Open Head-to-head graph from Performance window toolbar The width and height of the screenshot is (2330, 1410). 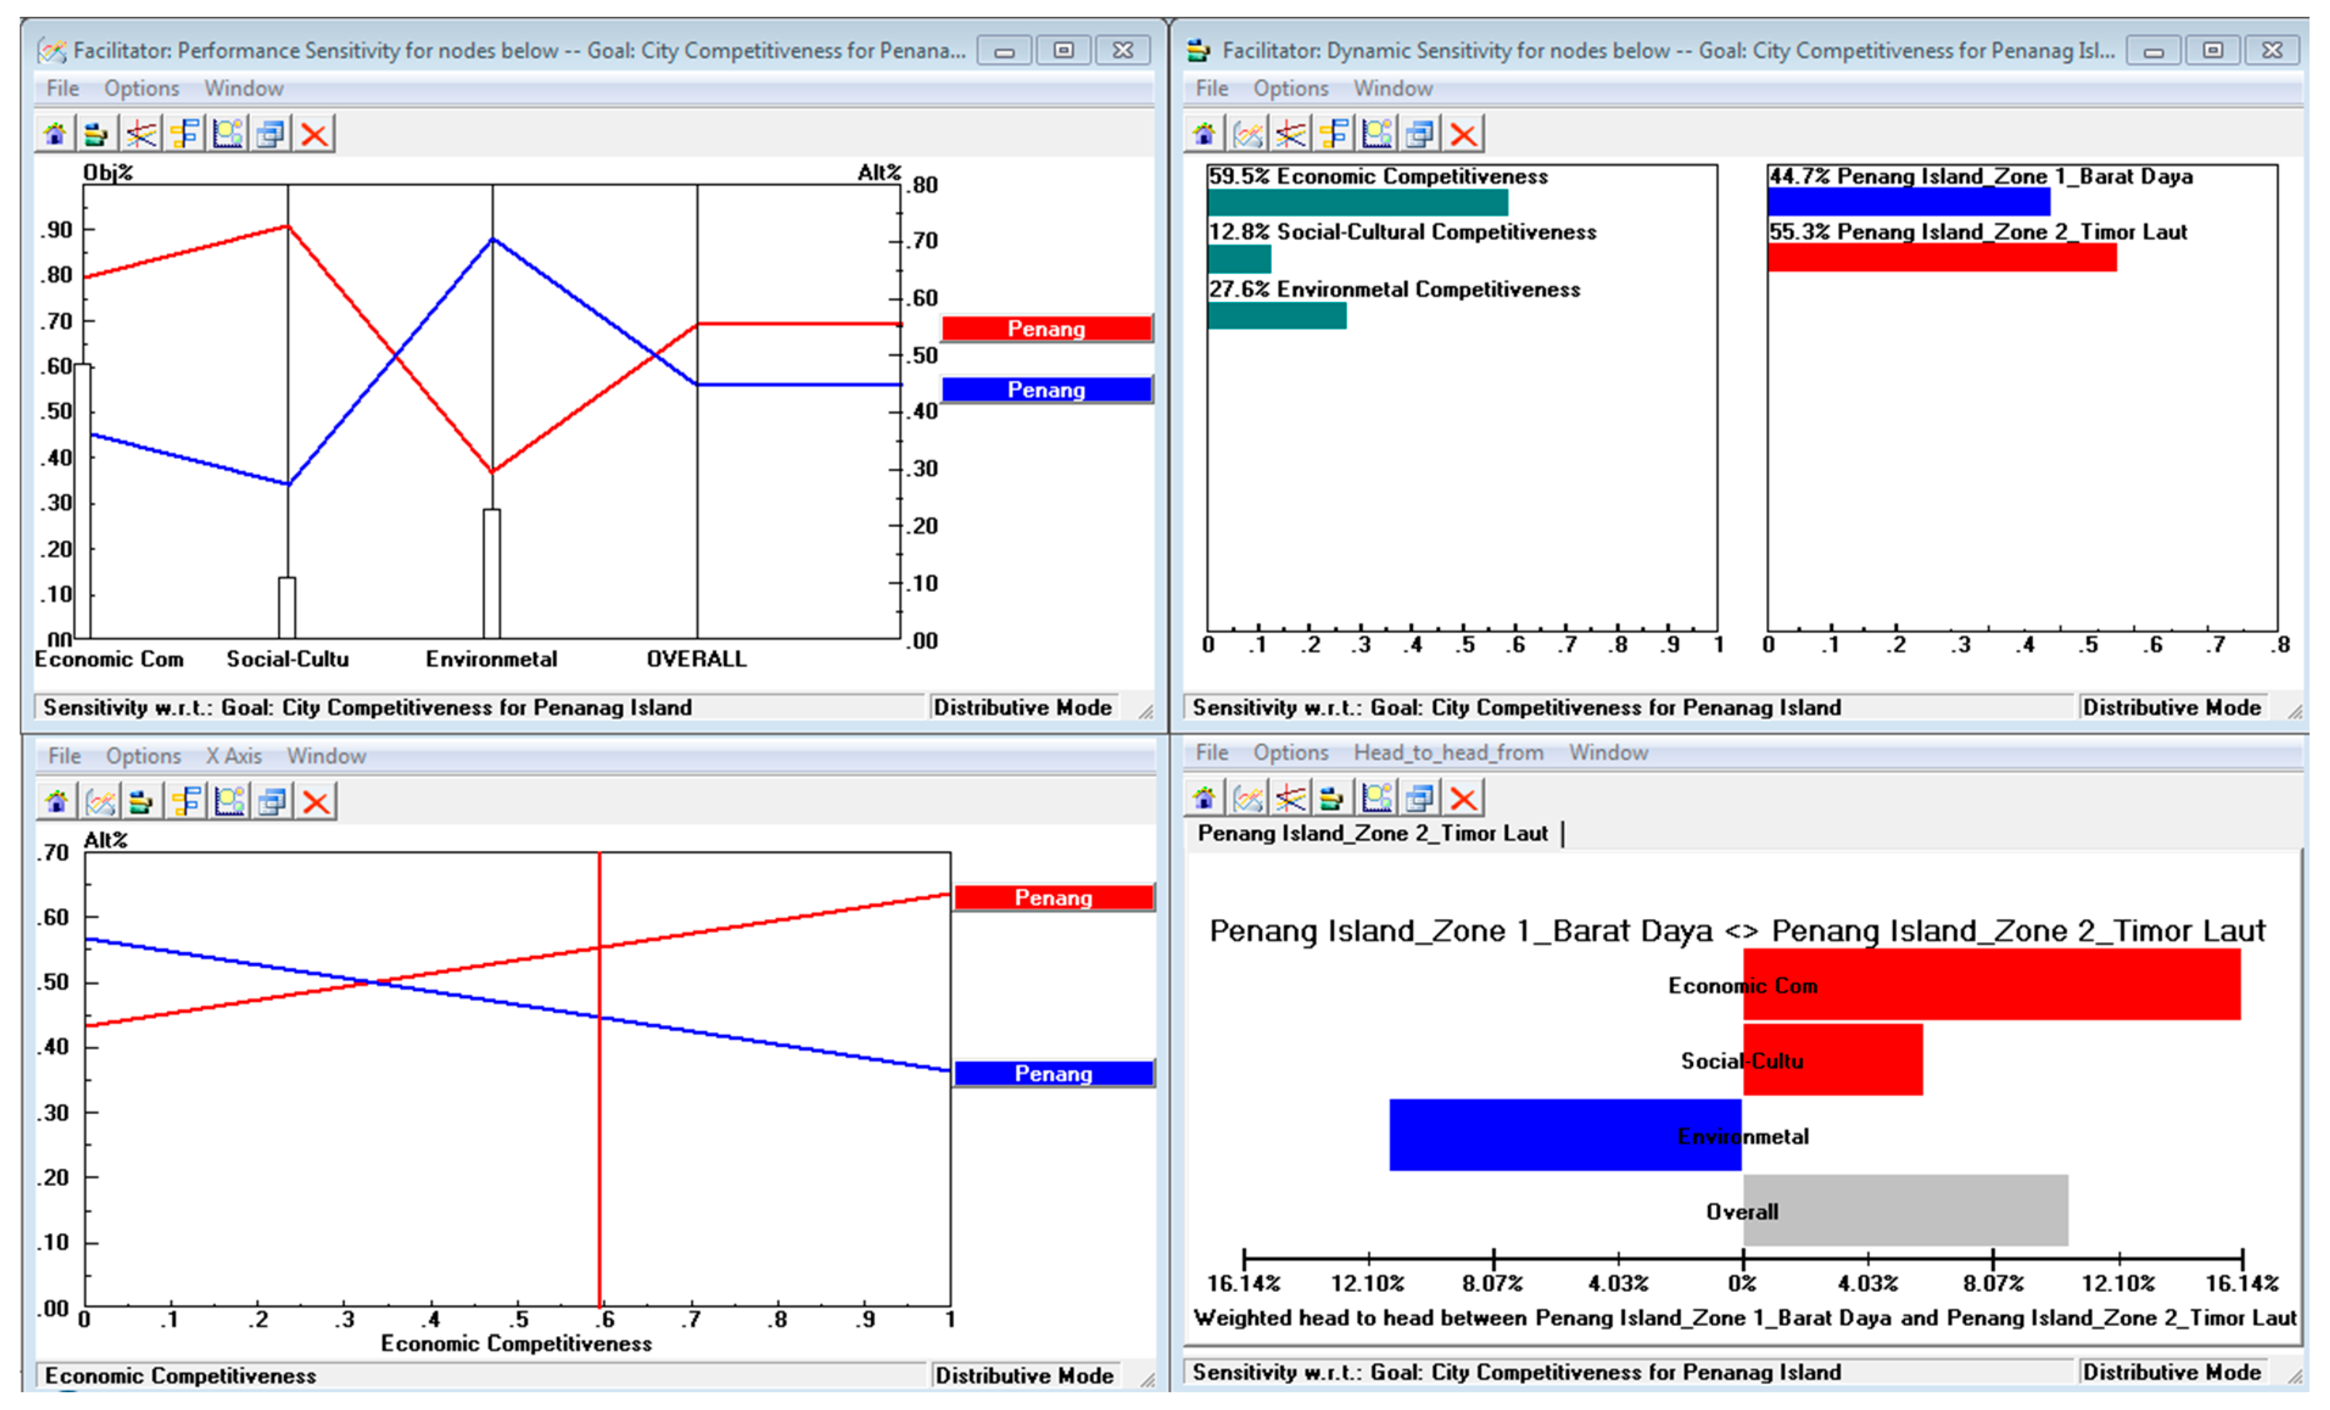click(185, 134)
